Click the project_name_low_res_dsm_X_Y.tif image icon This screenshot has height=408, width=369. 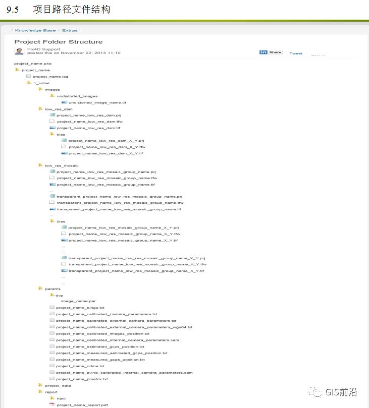(x=64, y=153)
